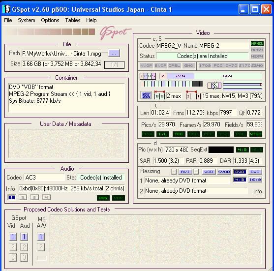Image resolution: width=274 pixels, height=271 pixels.
Task: Select audio stream 2 button
Action: point(23,197)
